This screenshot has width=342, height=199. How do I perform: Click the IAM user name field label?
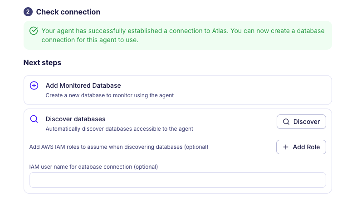click(x=93, y=166)
